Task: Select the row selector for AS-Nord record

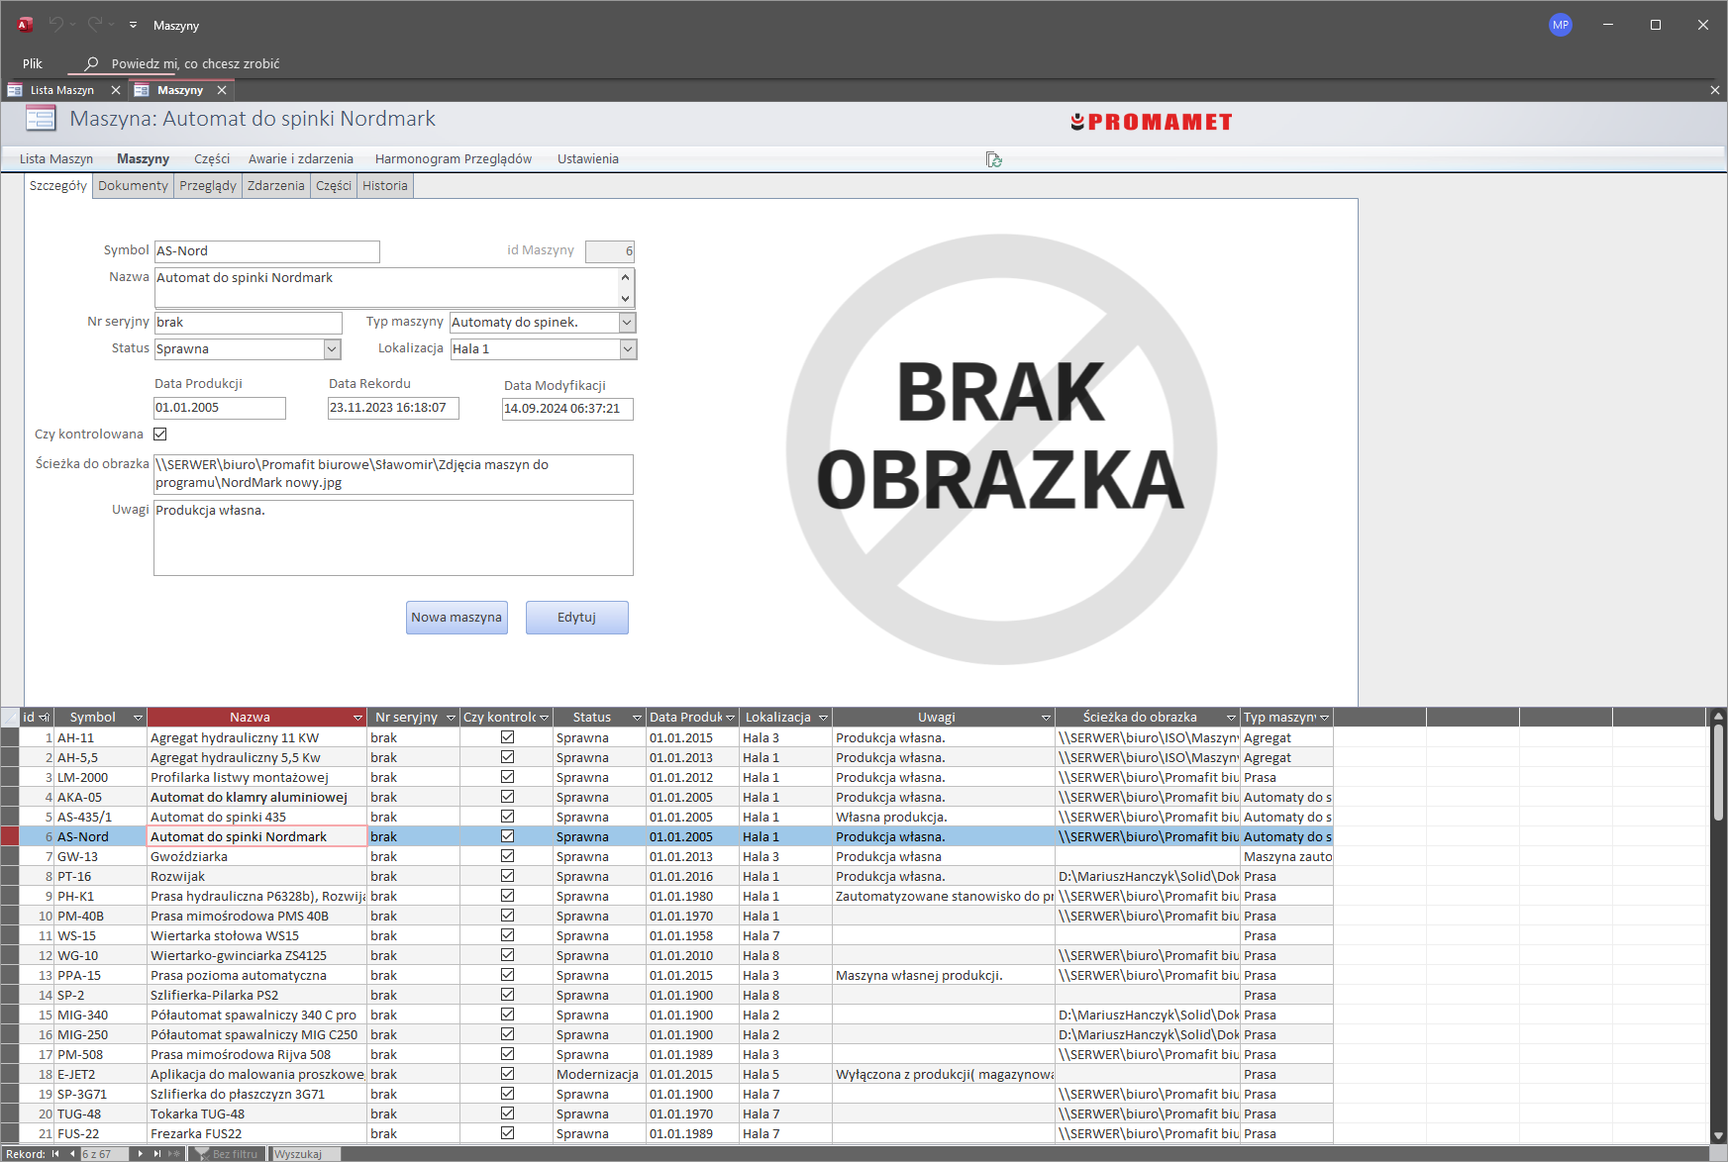Action: click(x=10, y=836)
